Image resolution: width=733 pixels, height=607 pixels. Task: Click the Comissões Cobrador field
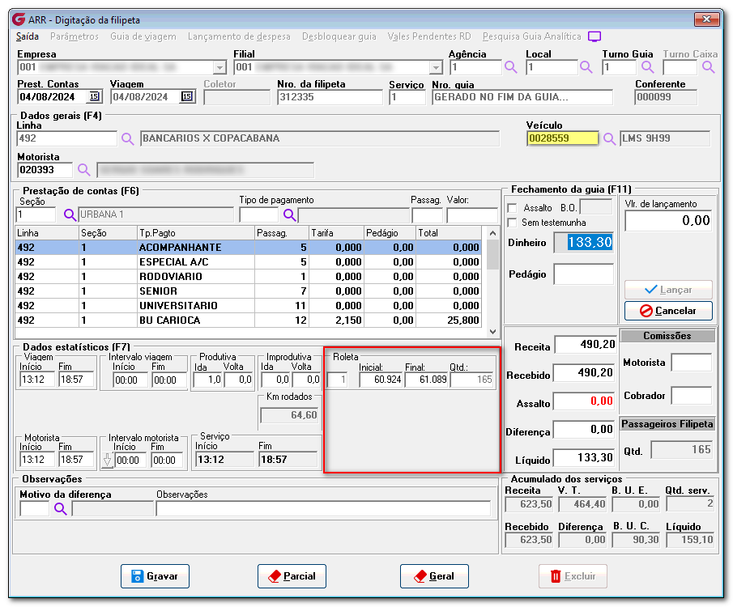(692, 395)
